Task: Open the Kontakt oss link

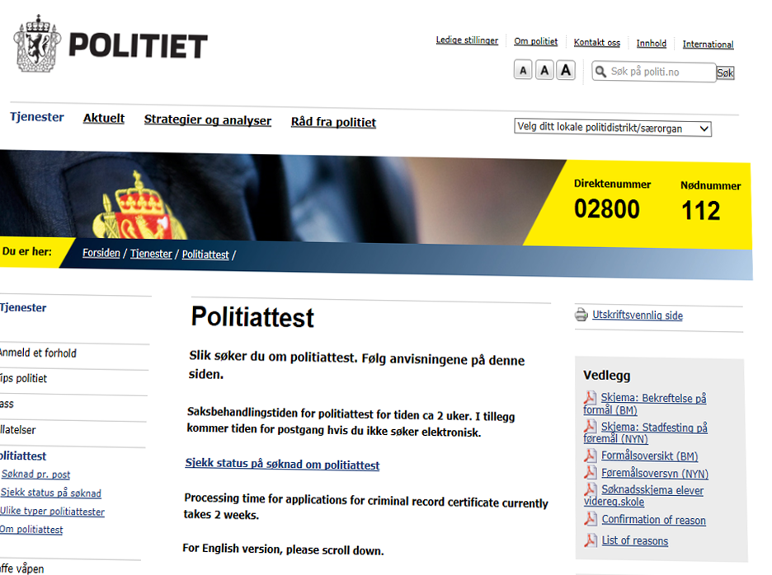Action: click(596, 42)
